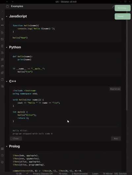Click 78 Wörter in status bar
The height and width of the screenshot is (175, 132).
(x=108, y=174)
